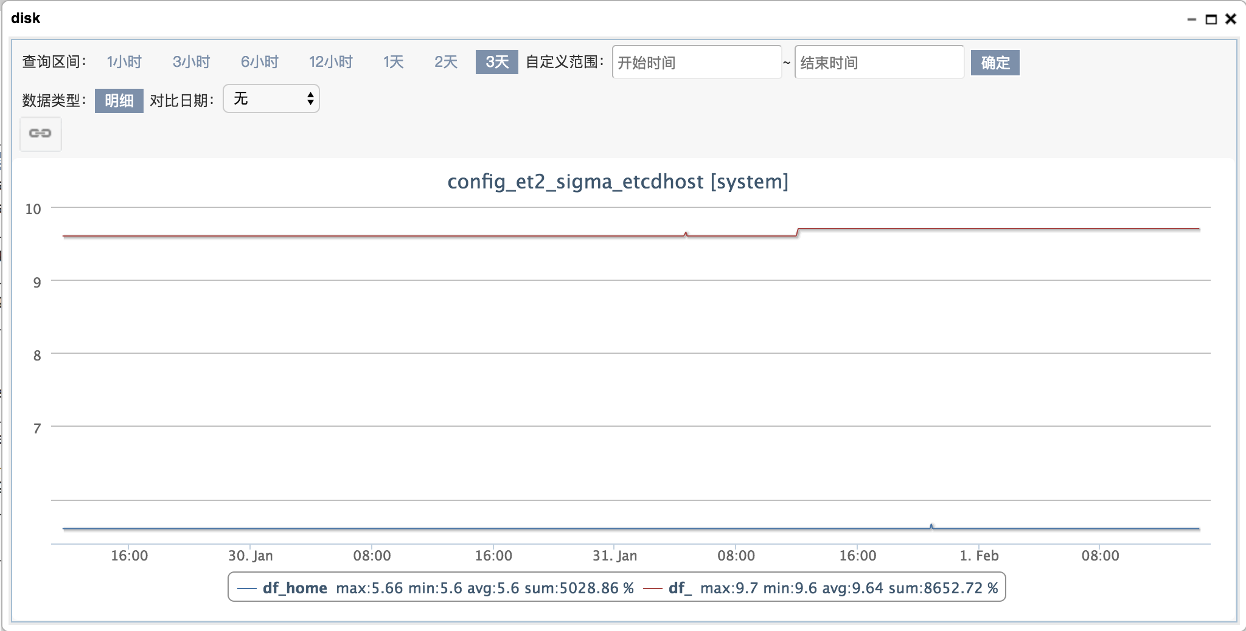Select the 1天 query interval
The image size is (1246, 631).
(392, 61)
